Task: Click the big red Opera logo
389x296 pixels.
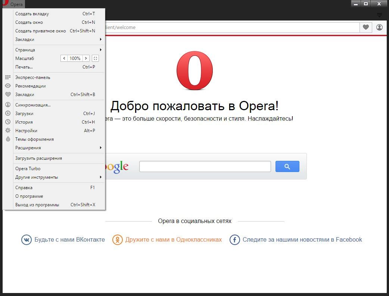Action: [x=195, y=70]
